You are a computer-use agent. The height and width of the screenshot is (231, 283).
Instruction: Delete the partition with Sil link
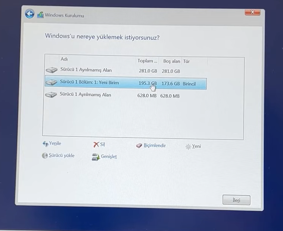coord(103,144)
